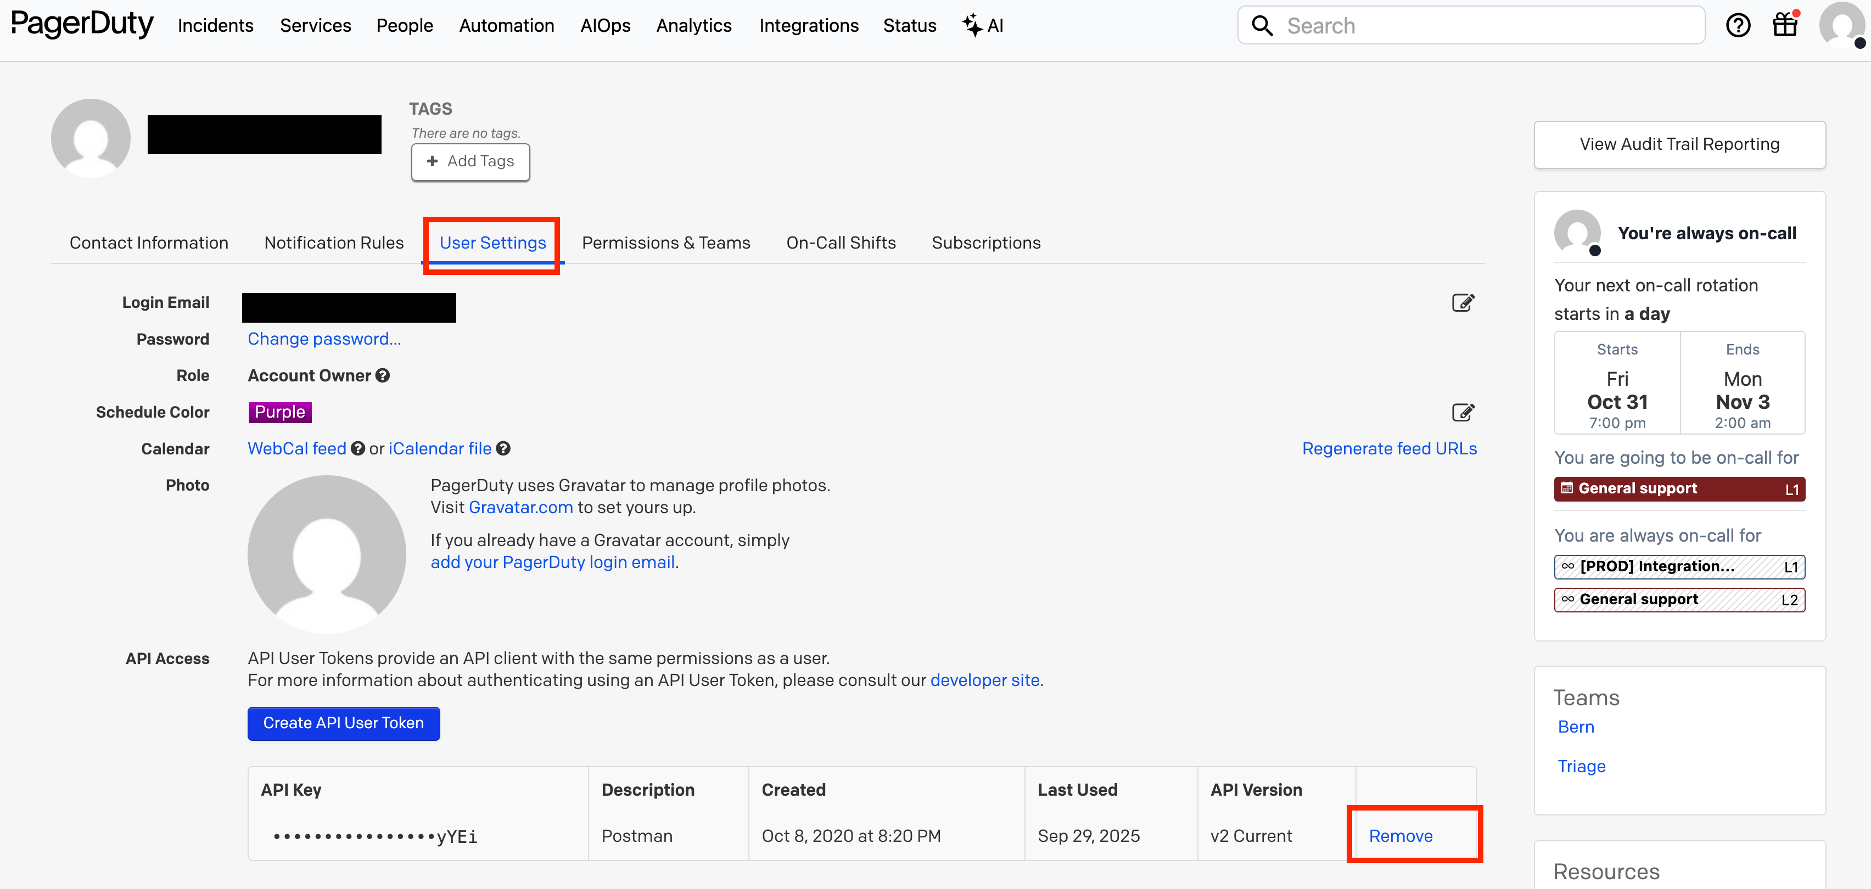Switch to Notification Rules tab

point(334,243)
